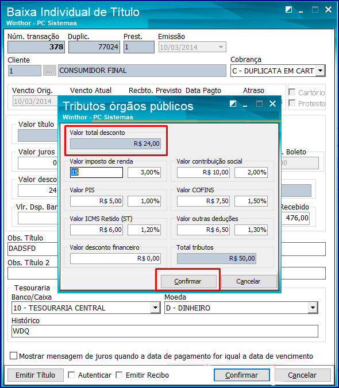This screenshot has height=388, width=339.
Task: Click the Valor imposto de renda field
Action: (x=97, y=172)
